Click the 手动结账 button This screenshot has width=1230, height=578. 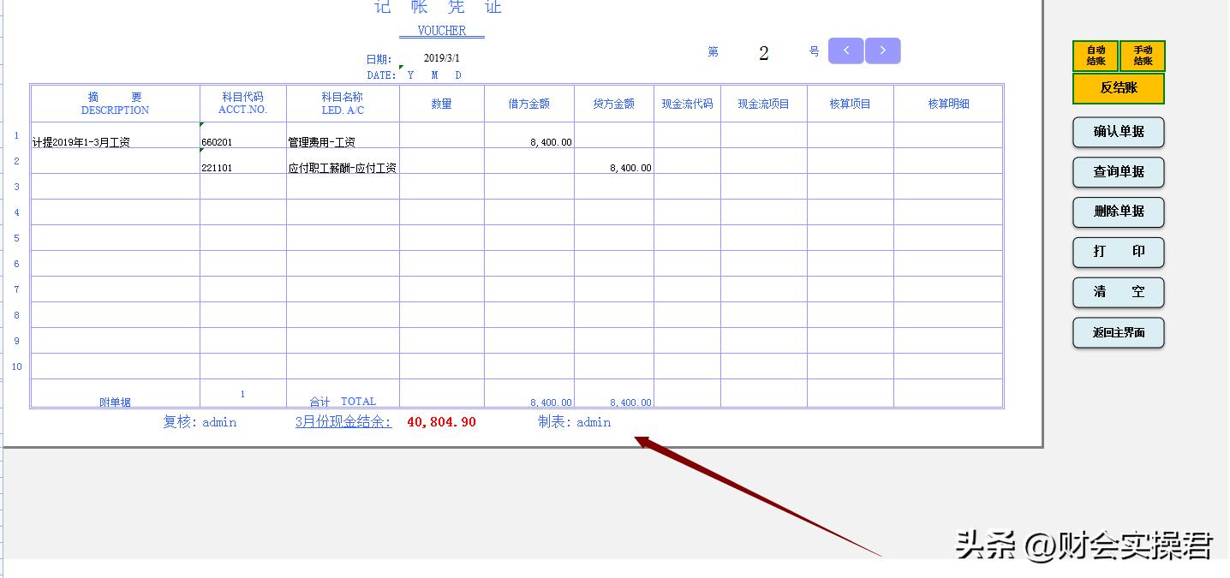pos(1143,55)
